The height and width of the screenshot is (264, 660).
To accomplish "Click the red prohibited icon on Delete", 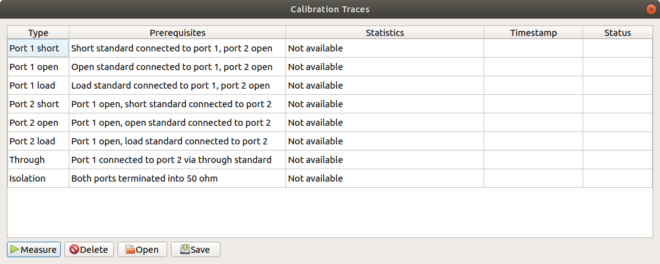I will coord(74,250).
